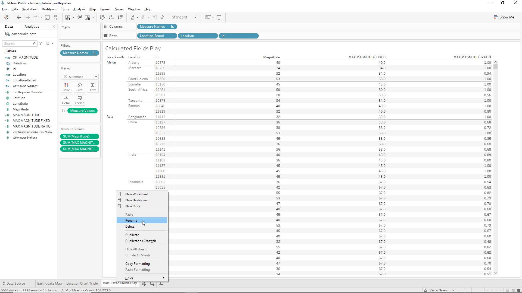Swap rows and columns in the toolbar

102,17
